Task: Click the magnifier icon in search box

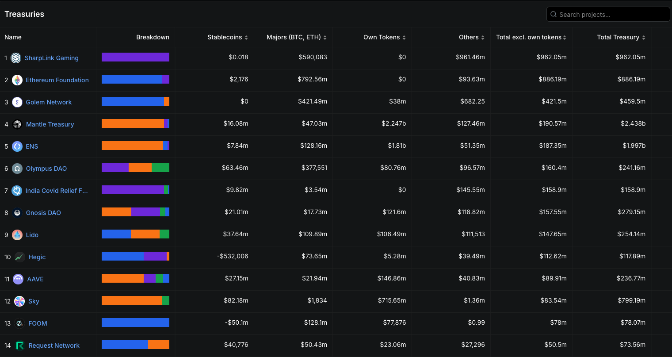Action: point(554,14)
